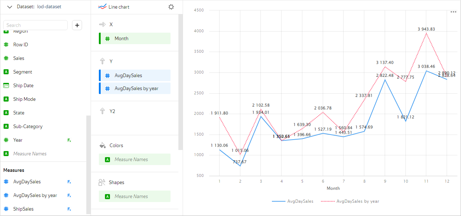Select Month field in X section
Screen dimensions: 461x216
[x=135, y=38]
